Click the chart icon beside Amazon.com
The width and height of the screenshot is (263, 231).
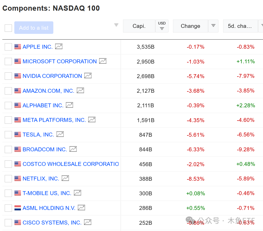80,91
